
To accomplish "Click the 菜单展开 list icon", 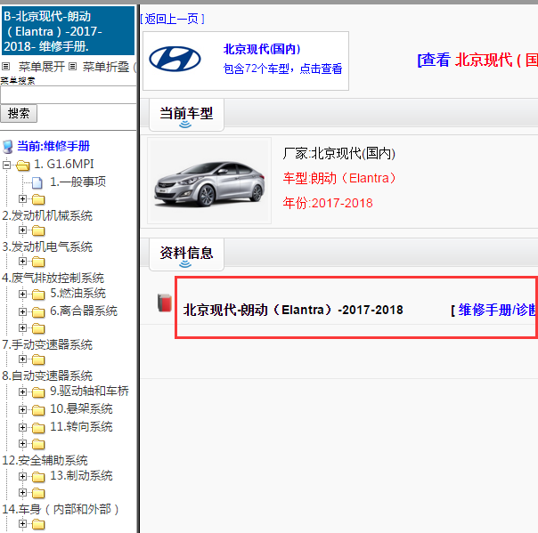I will [x=6, y=67].
